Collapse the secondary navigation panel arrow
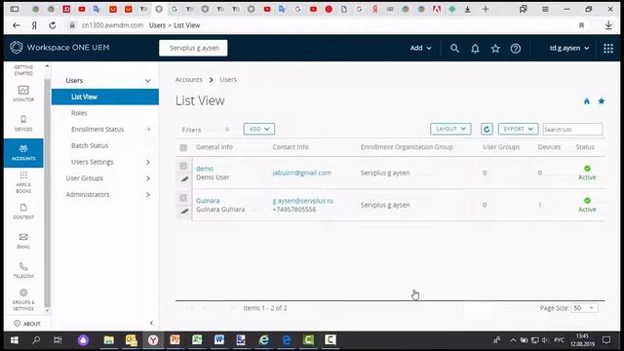The width and height of the screenshot is (624, 351). (x=151, y=323)
